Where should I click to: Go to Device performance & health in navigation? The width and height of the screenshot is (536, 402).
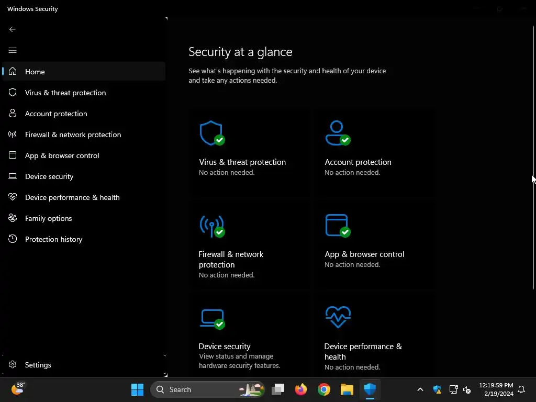tap(84, 197)
